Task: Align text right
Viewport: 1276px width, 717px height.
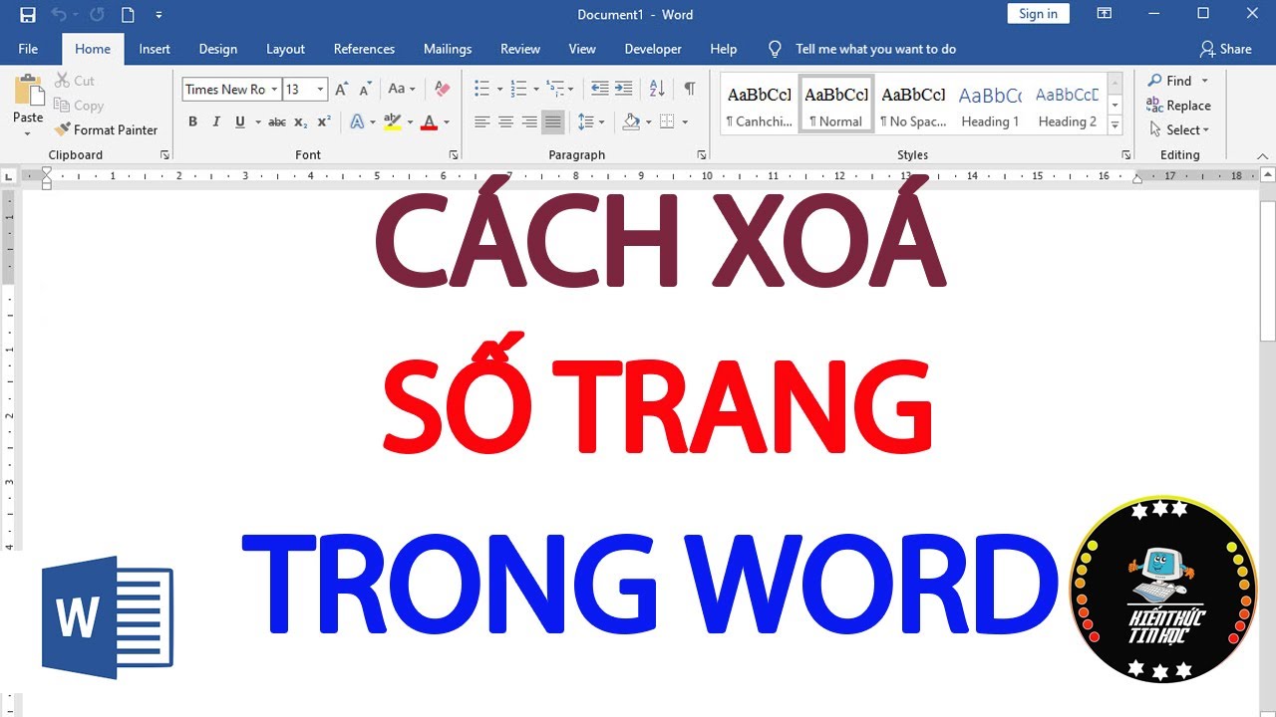Action: click(529, 122)
